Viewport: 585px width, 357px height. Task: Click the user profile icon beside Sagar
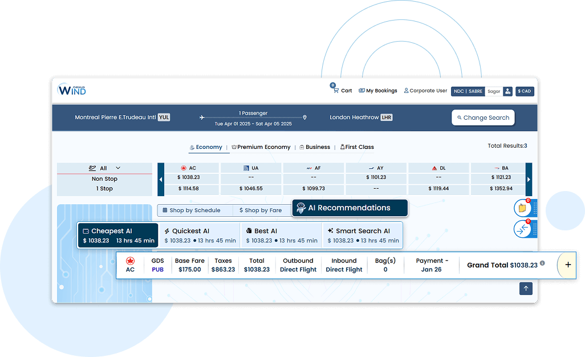click(507, 91)
